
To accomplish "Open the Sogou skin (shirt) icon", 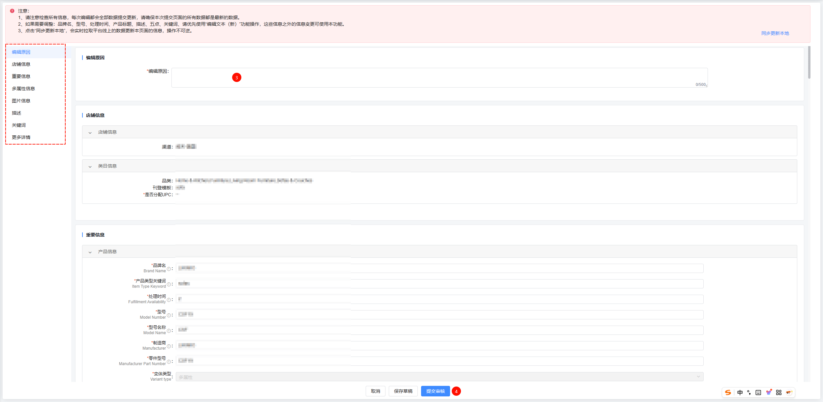I will point(769,392).
